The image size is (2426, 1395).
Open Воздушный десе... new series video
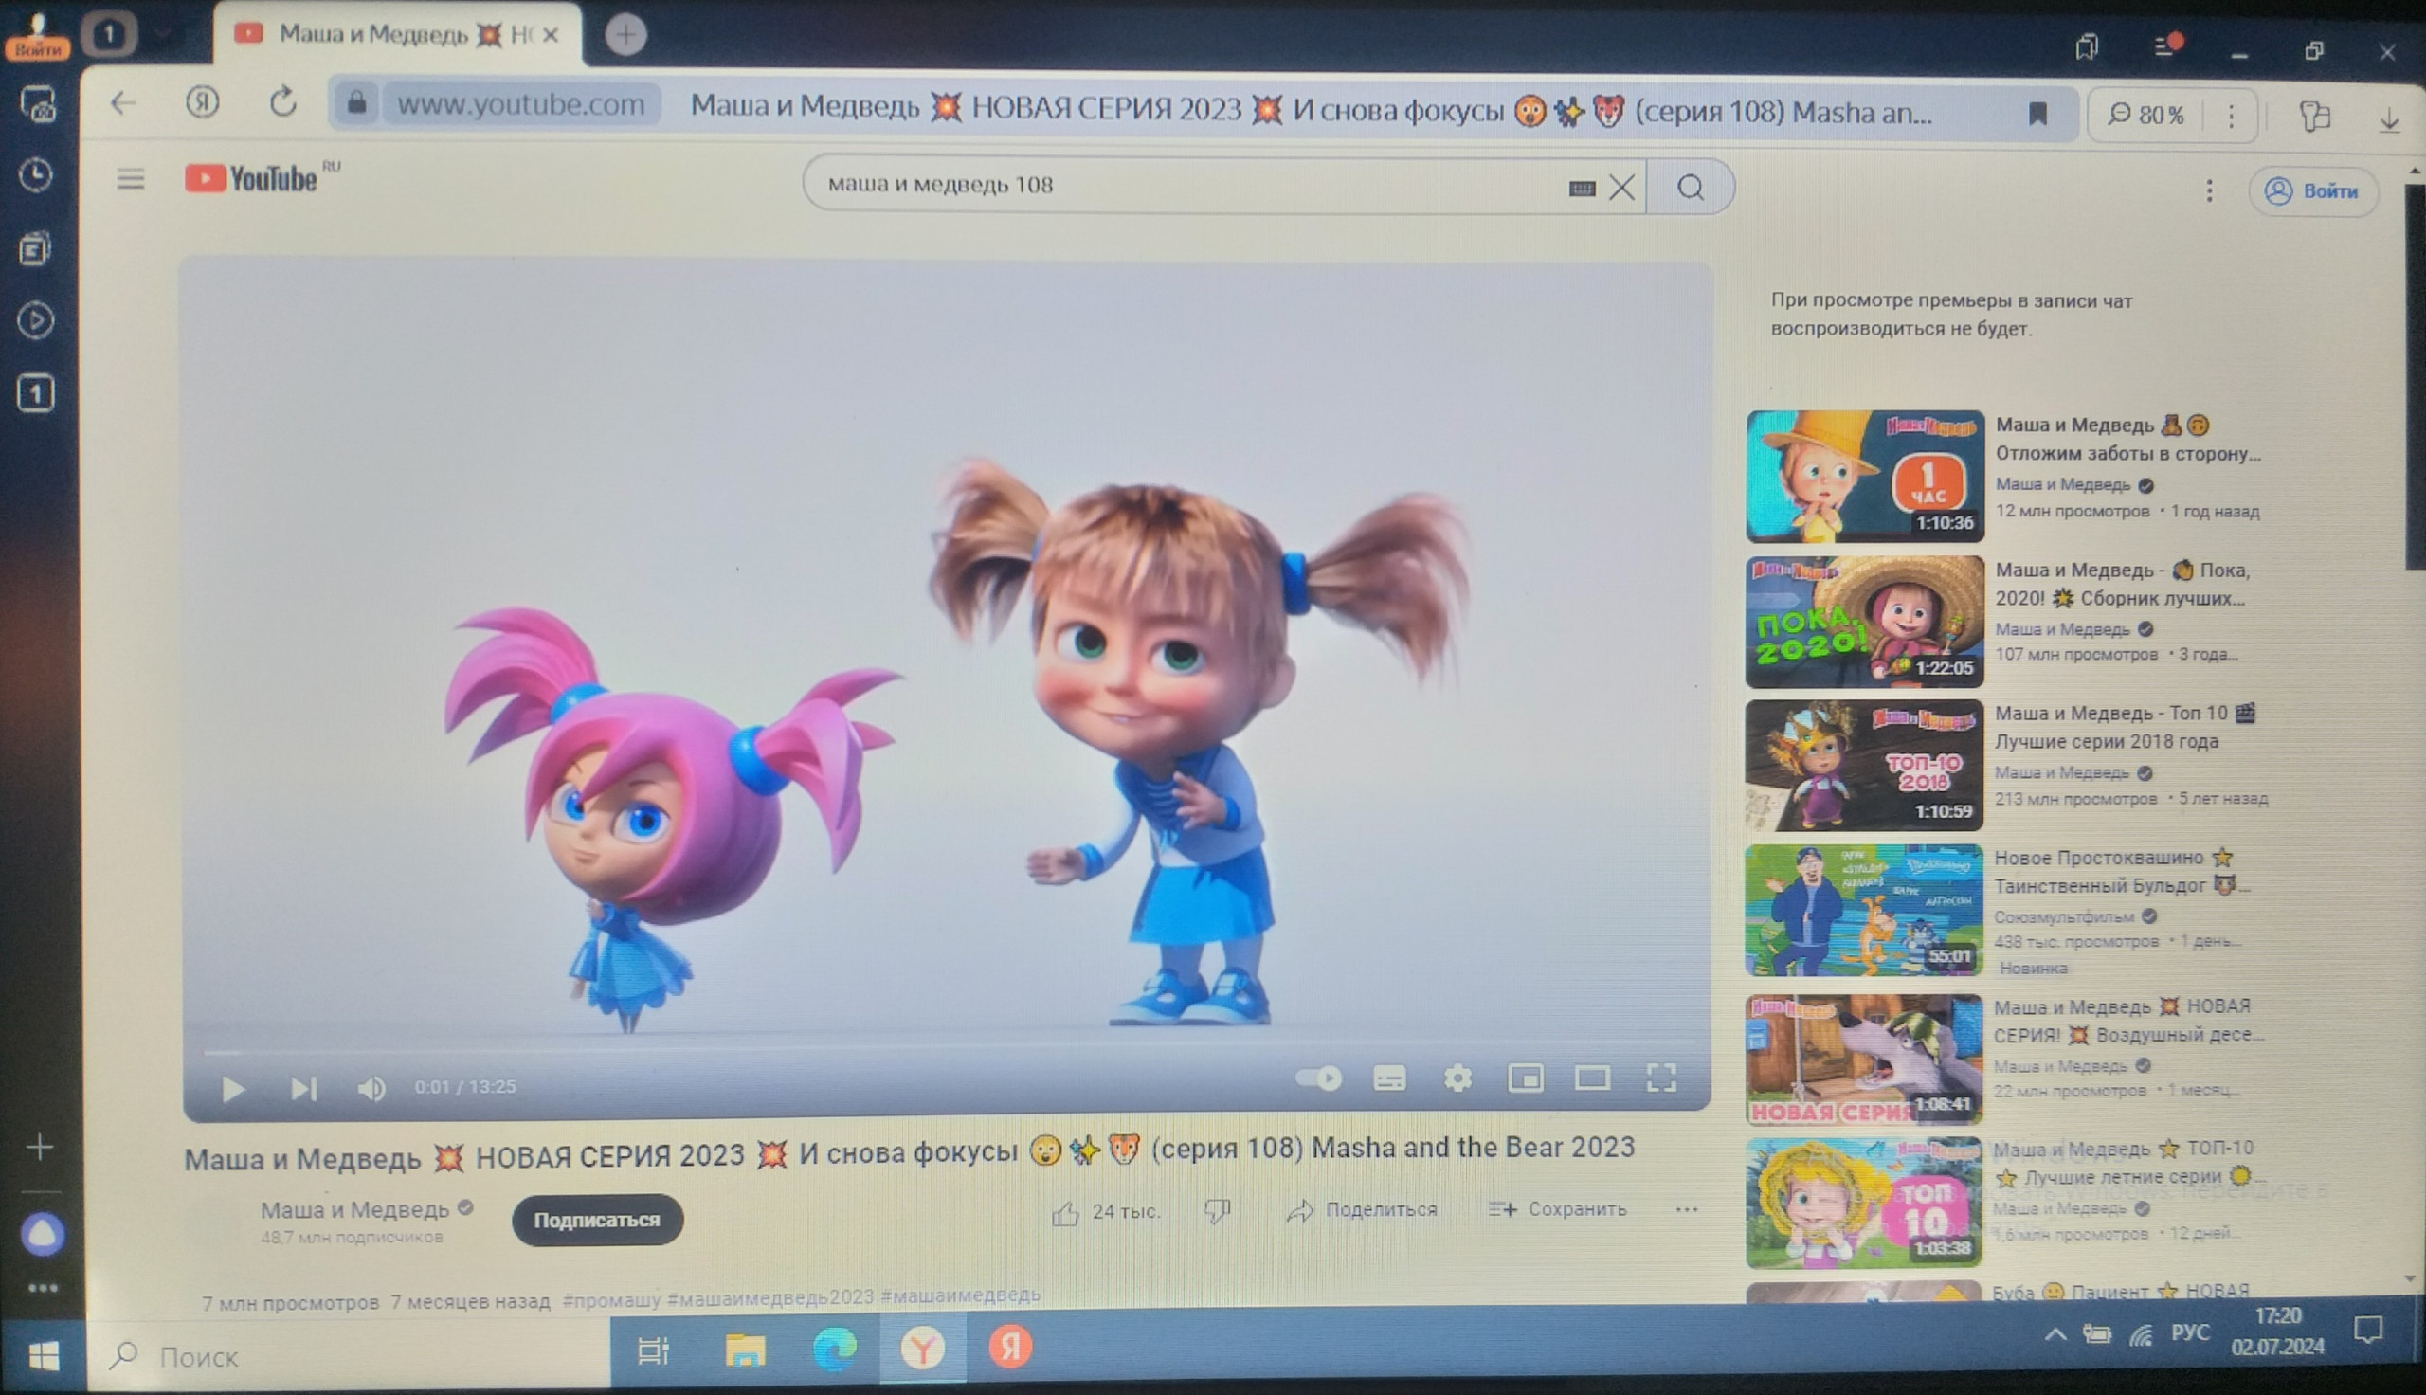[1864, 1059]
